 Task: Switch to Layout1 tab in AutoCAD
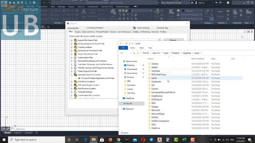(x=18, y=133)
